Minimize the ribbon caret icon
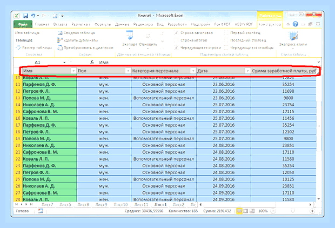This screenshot has width=335, height=228. [288, 24]
